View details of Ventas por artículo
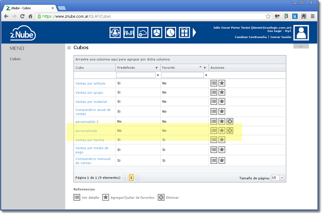Viewport: 322px width, 214px height. click(214, 83)
